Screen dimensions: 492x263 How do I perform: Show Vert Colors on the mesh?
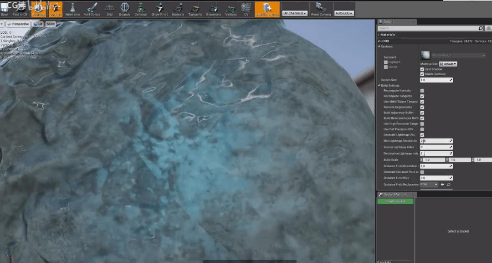92,9
